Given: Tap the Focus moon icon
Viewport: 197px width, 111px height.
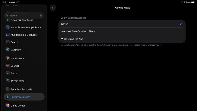Looking at the screenshot, I should [8, 73].
